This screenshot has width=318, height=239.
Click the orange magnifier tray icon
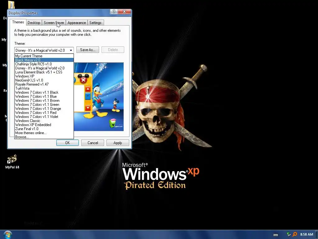tap(295, 235)
